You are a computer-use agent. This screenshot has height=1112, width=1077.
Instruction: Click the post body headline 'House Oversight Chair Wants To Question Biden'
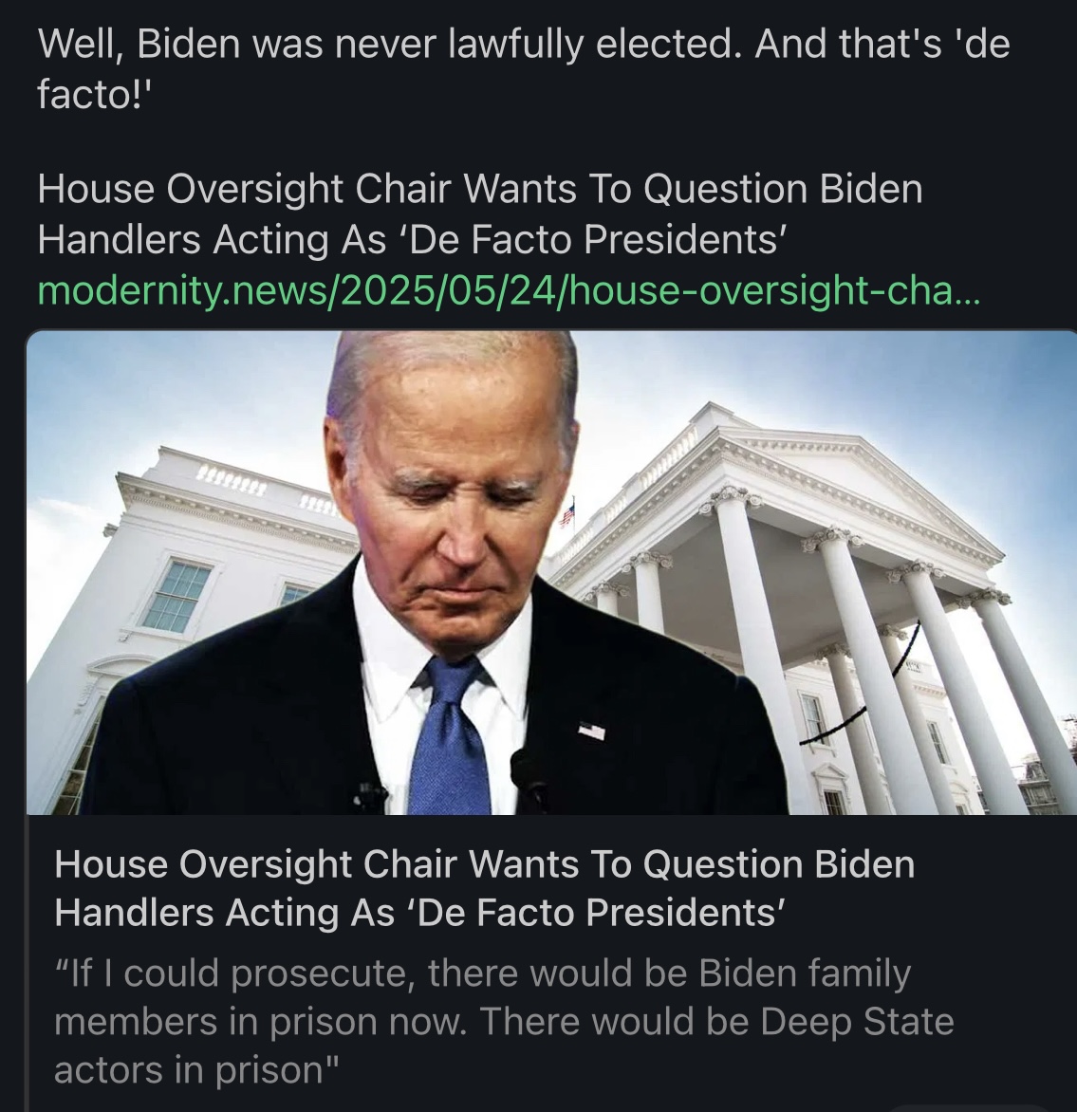click(479, 190)
